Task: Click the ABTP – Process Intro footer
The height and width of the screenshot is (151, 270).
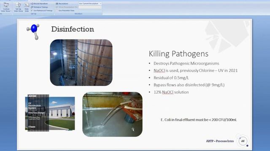Action: point(220,141)
